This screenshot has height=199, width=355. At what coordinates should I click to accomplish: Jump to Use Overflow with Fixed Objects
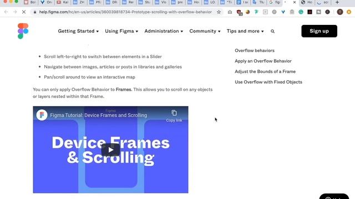(x=268, y=82)
